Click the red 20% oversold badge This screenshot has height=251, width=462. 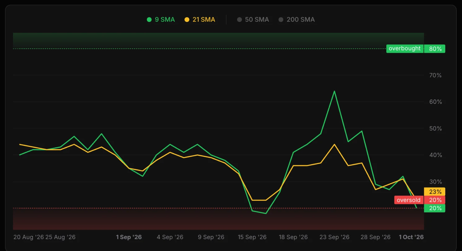435,200
